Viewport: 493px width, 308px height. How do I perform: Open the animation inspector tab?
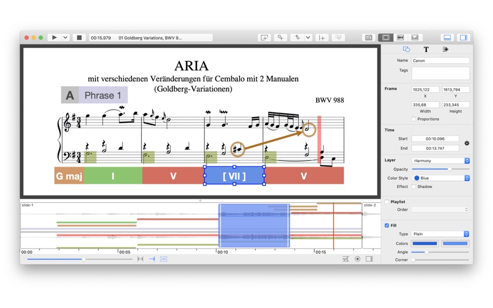tap(446, 49)
